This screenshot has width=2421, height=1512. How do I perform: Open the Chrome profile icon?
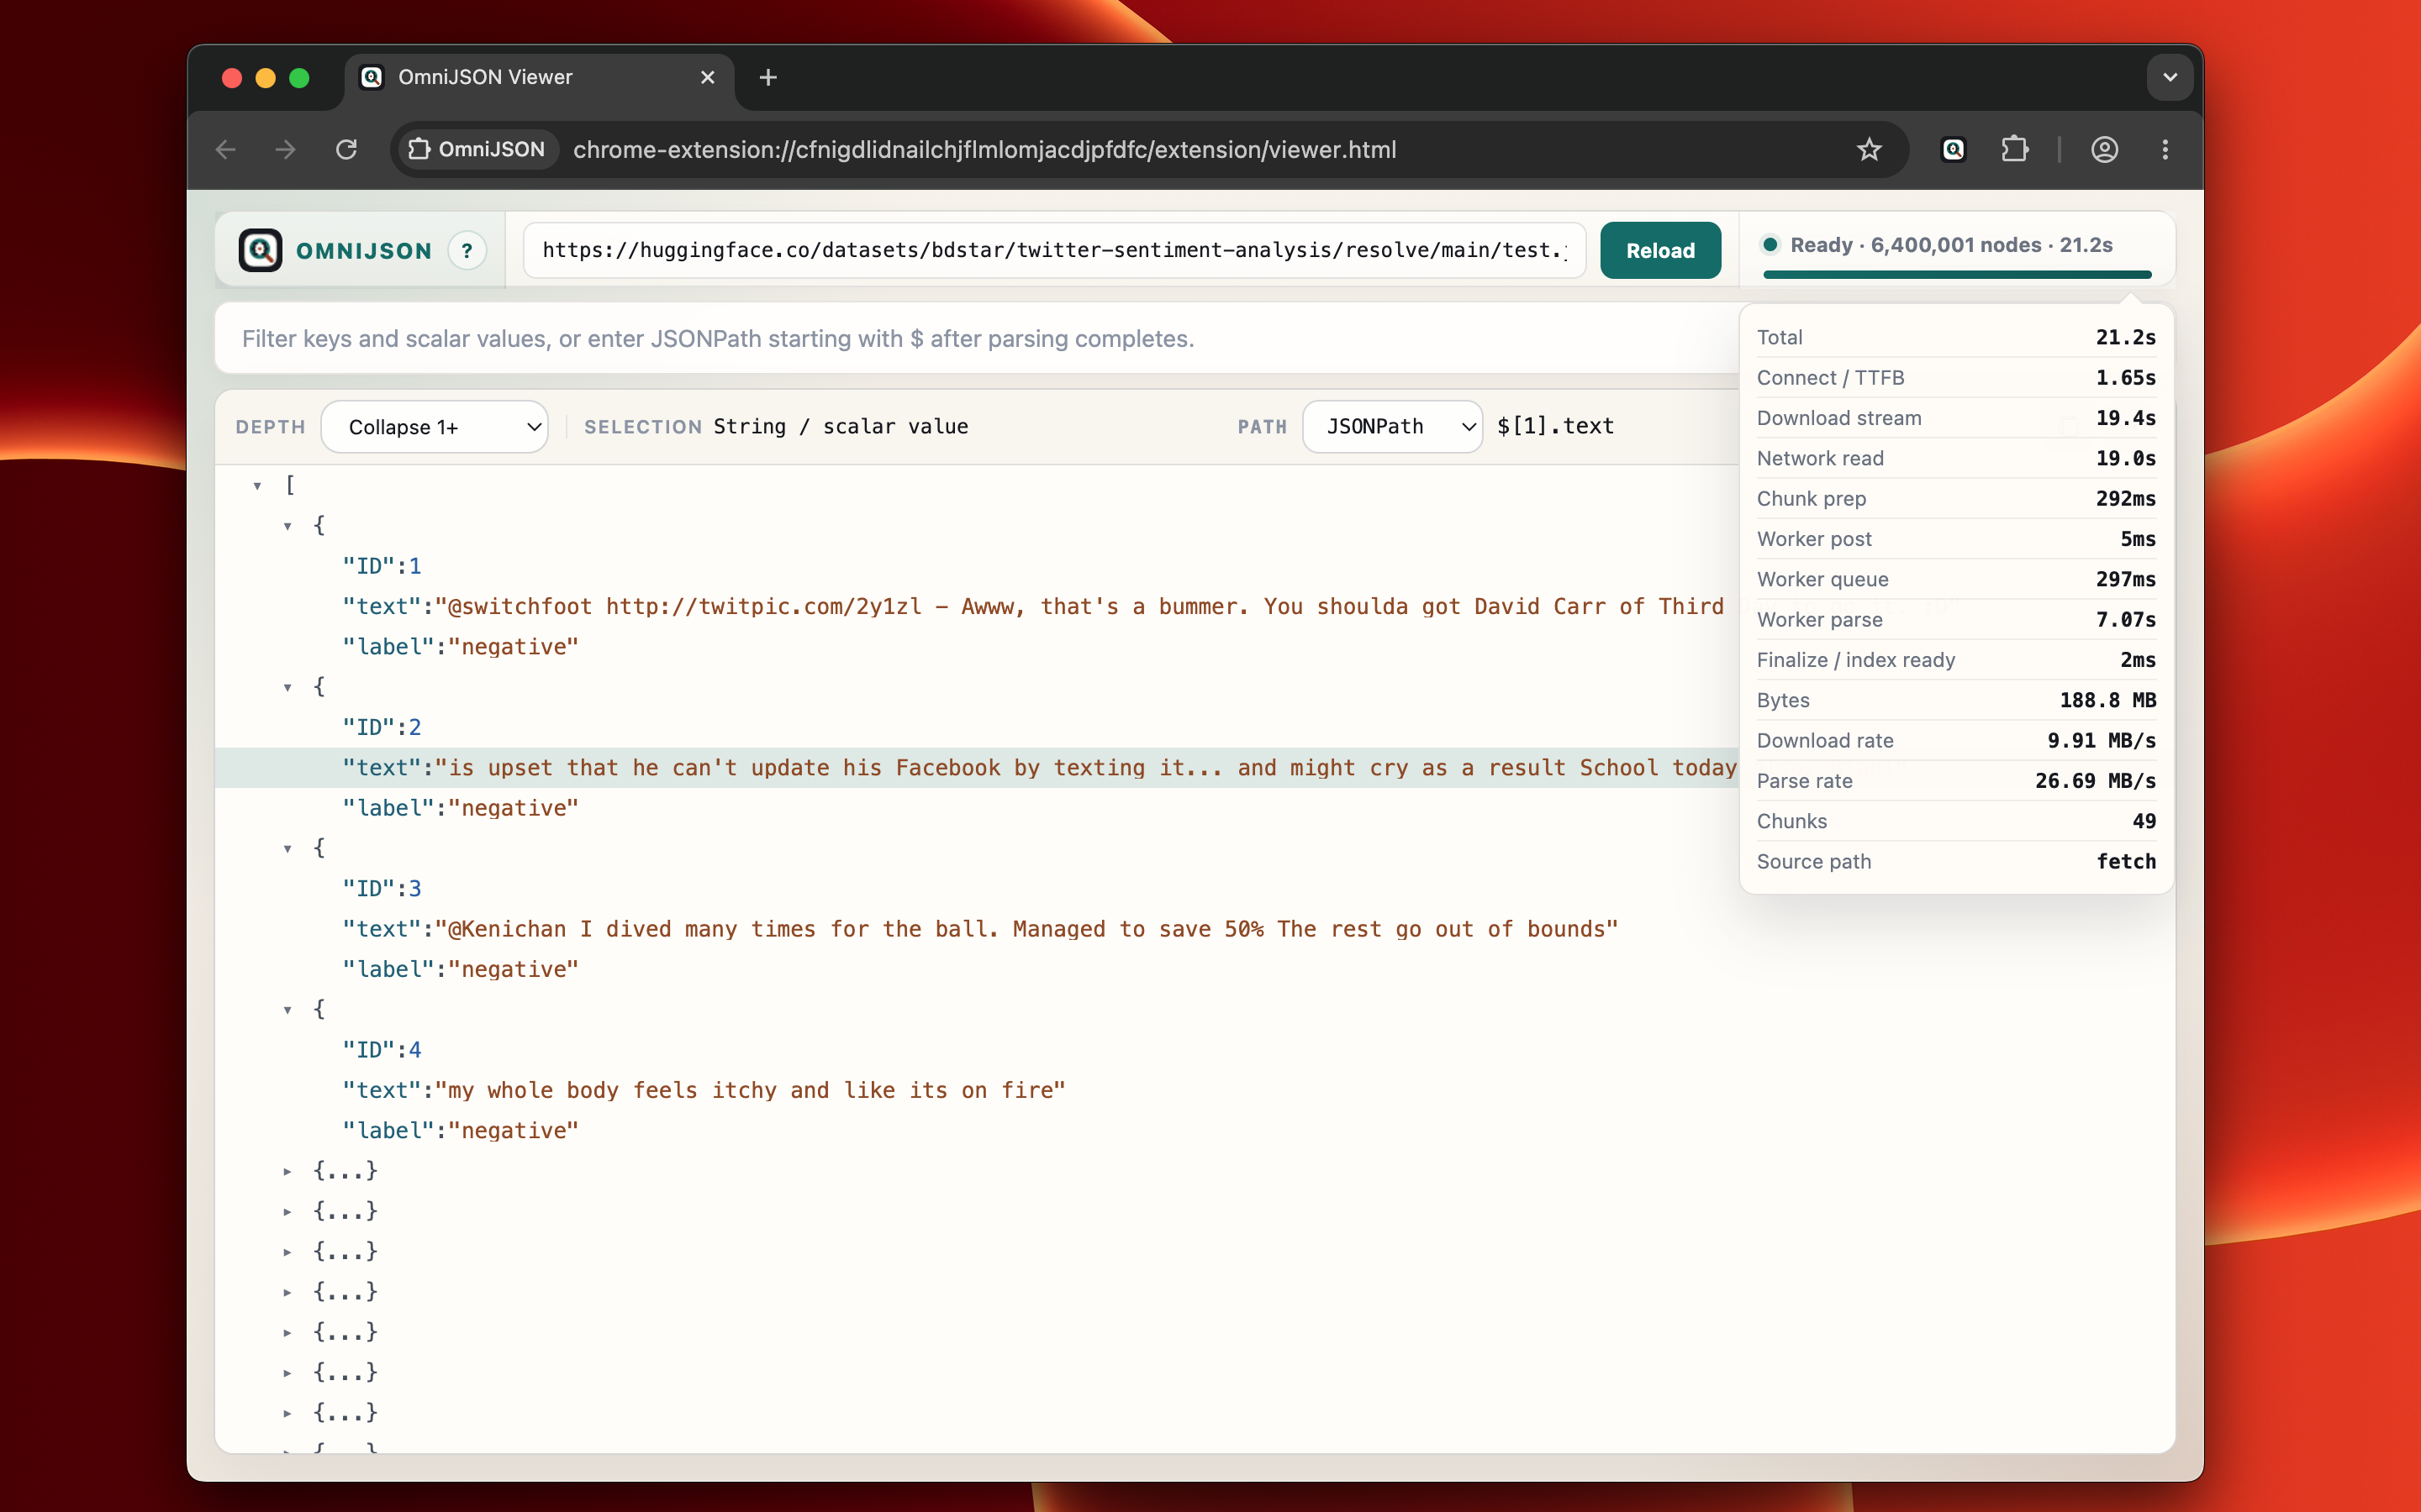(2104, 150)
